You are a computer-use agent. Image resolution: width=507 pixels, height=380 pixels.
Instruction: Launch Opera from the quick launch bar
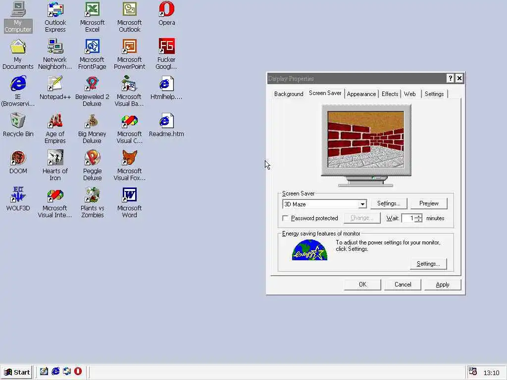pyautogui.click(x=78, y=371)
